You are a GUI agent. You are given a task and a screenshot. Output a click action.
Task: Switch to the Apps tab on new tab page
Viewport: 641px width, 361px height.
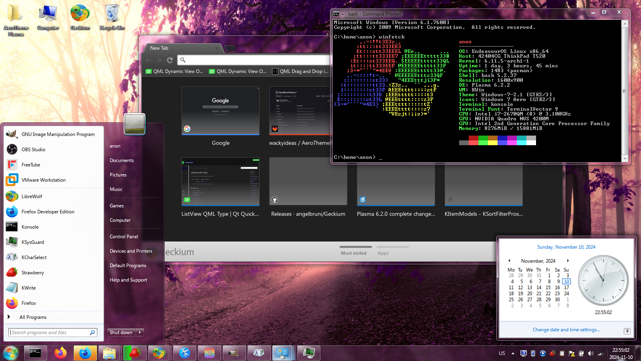(x=383, y=253)
